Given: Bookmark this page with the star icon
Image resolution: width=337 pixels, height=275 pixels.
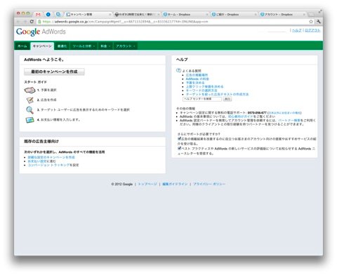Looking at the screenshot, I should (311, 22).
